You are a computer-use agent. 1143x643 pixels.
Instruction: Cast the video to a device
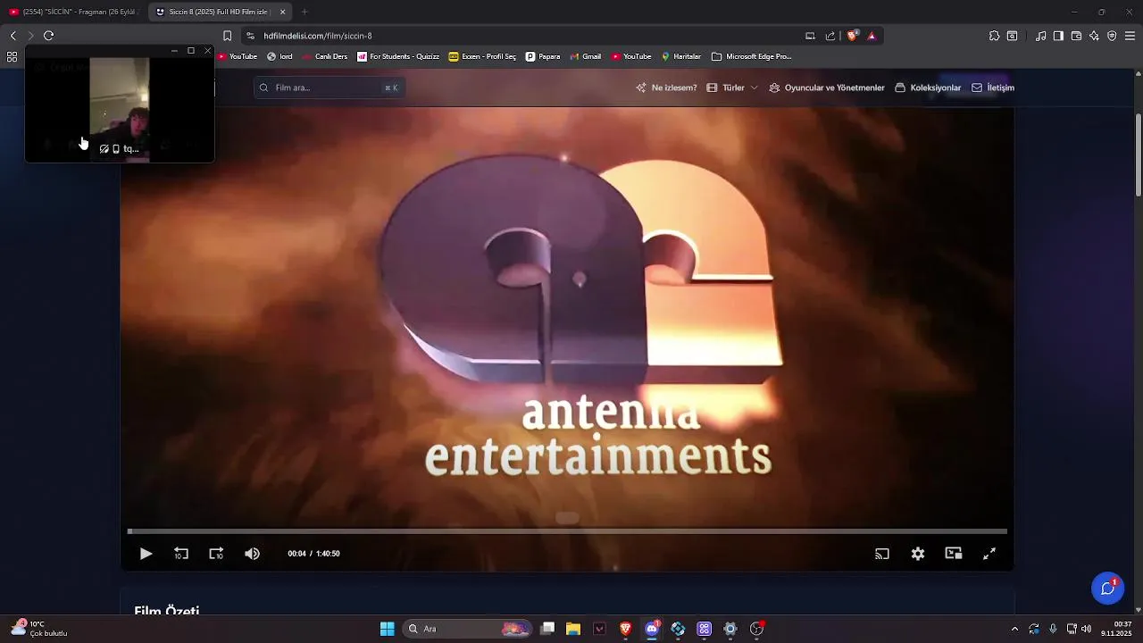click(x=882, y=554)
